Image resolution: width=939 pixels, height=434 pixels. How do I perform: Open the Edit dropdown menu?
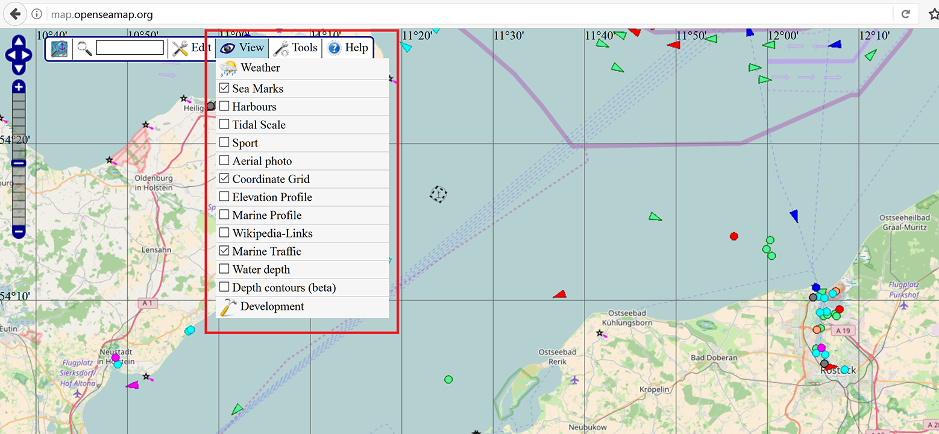click(191, 48)
